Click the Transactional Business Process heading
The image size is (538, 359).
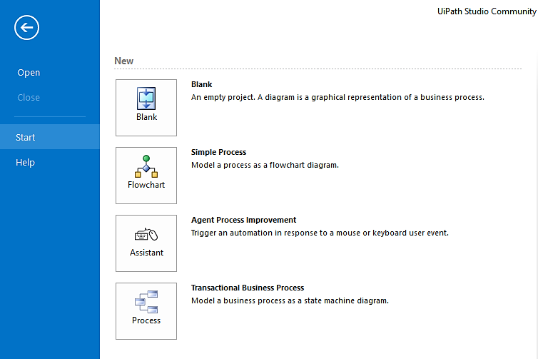pos(248,288)
